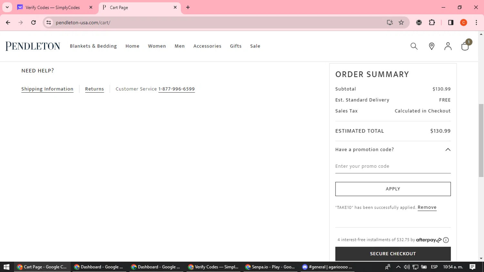Bookmark this page with star icon

point(401,23)
